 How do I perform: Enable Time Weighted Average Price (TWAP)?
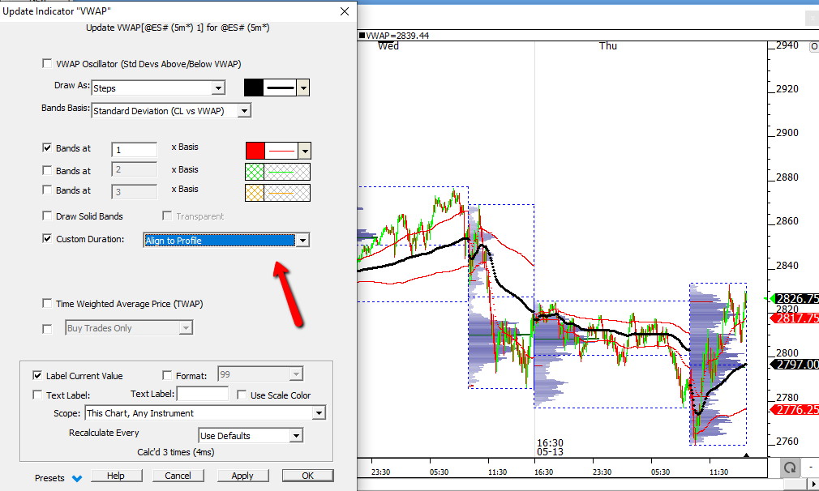tap(46, 304)
